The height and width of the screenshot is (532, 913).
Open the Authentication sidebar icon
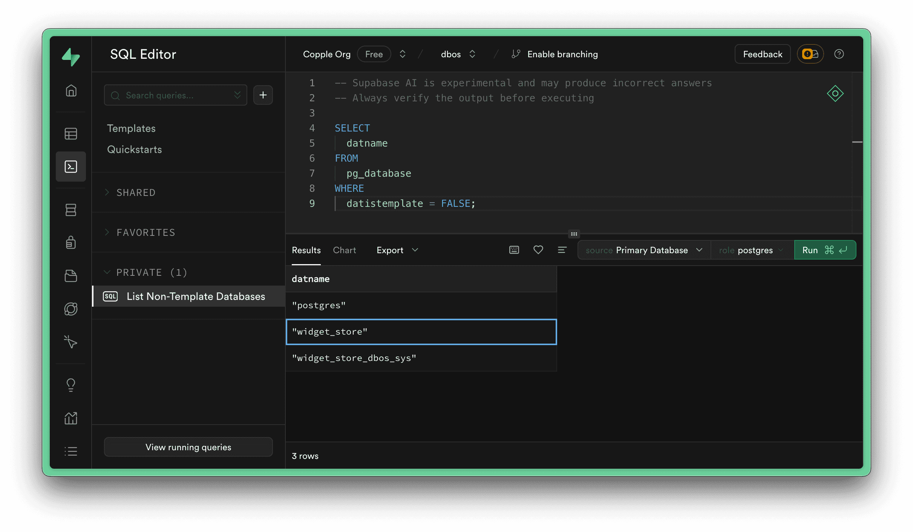point(71,243)
